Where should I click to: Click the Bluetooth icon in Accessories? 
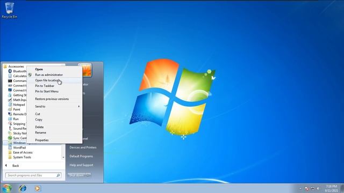[10, 71]
